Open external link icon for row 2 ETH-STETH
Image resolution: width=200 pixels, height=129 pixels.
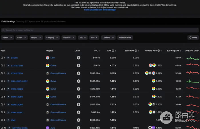[x=8, y=65]
